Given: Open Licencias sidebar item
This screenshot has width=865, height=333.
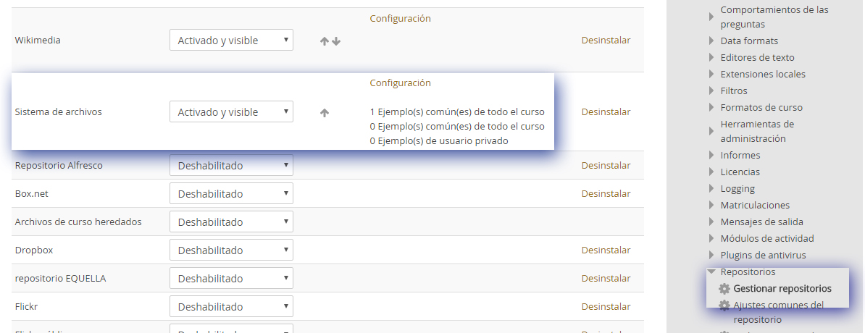Looking at the screenshot, I should [740, 172].
